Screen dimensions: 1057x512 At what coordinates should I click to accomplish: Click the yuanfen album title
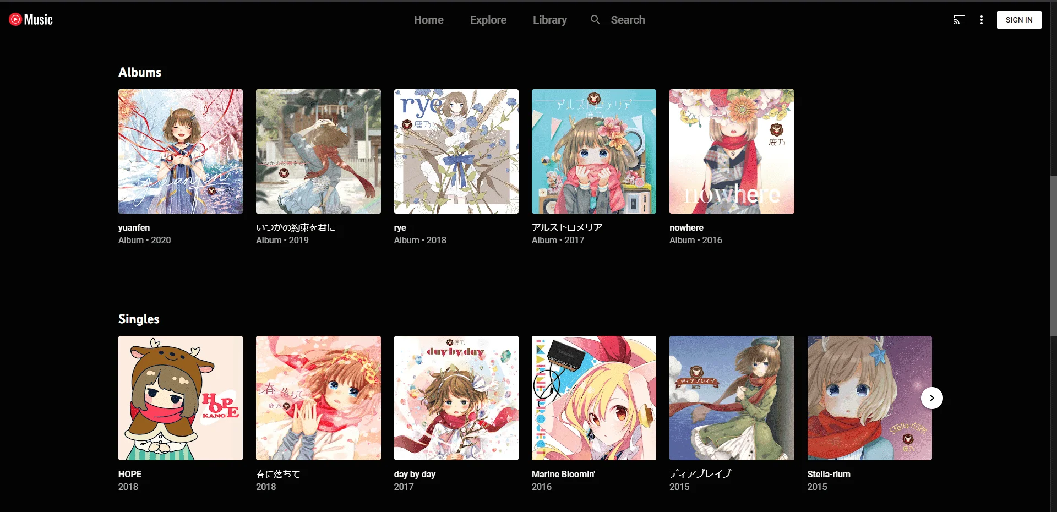(x=134, y=227)
